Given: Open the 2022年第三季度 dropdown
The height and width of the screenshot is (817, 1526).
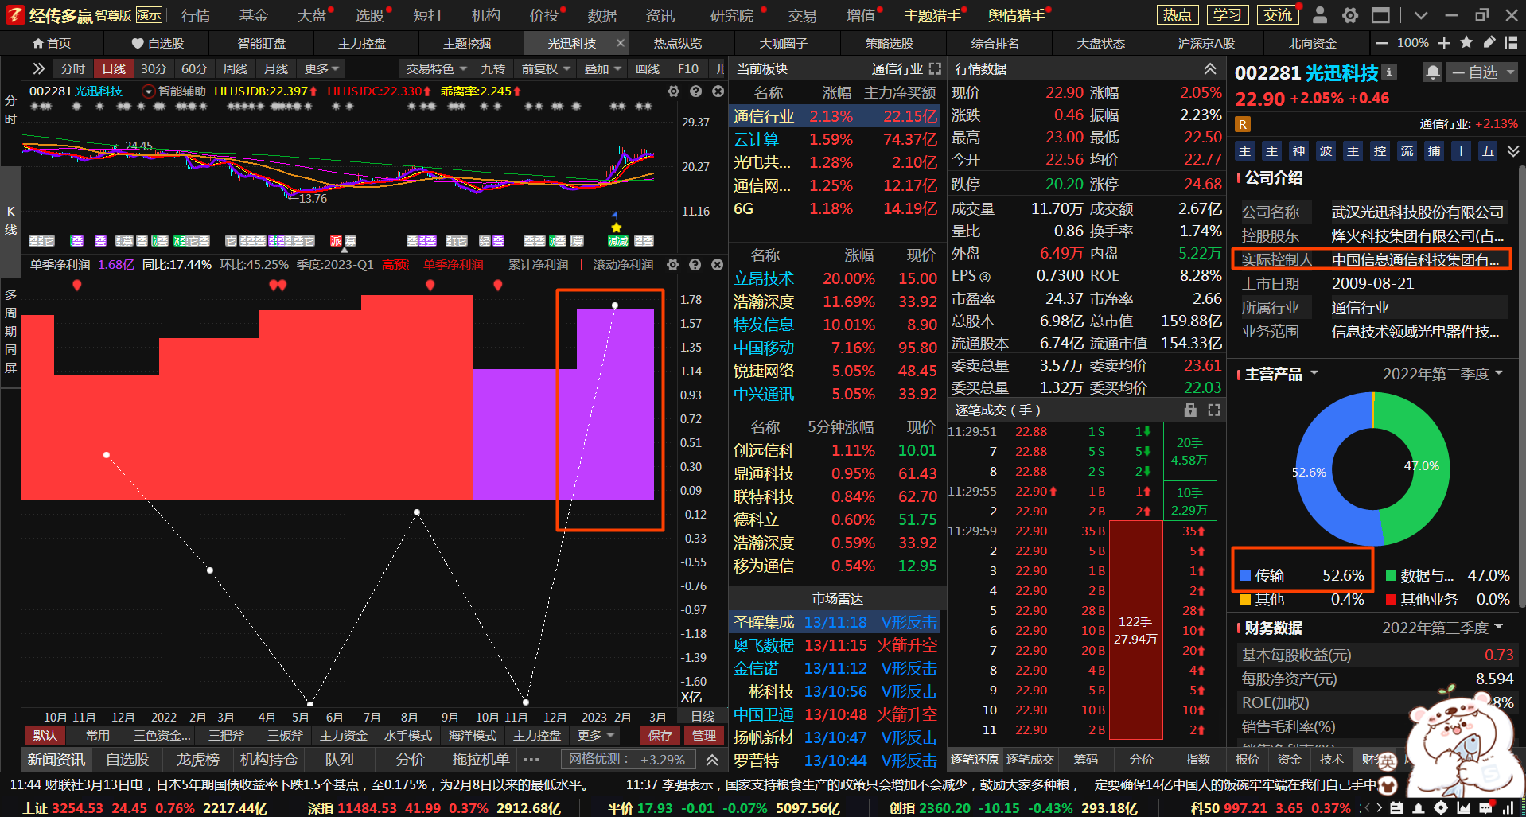Looking at the screenshot, I should pyautogui.click(x=1442, y=628).
